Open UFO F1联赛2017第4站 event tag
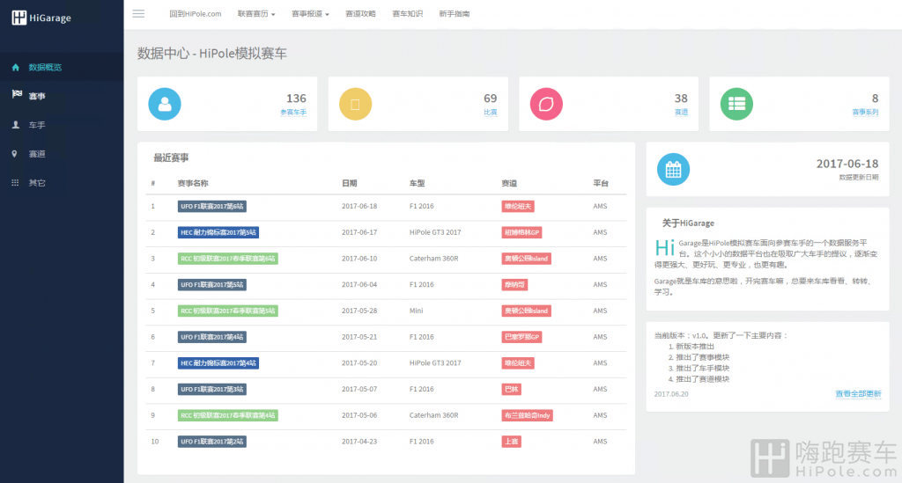This screenshot has height=483, width=902. click(211, 337)
